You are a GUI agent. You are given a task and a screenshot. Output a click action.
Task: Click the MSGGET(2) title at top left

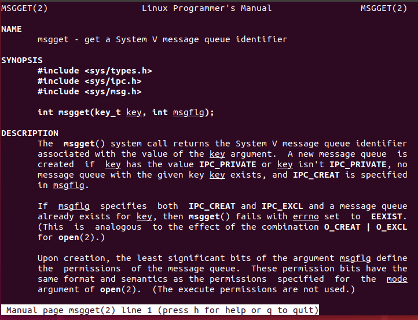(24, 8)
